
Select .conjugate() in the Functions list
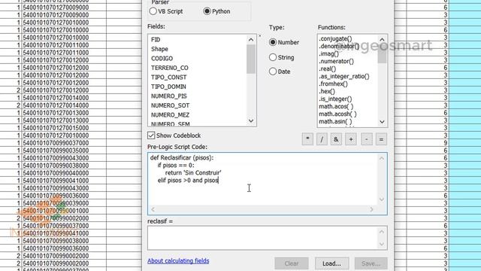click(335, 38)
